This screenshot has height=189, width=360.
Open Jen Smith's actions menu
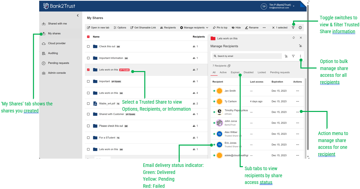point(297,91)
